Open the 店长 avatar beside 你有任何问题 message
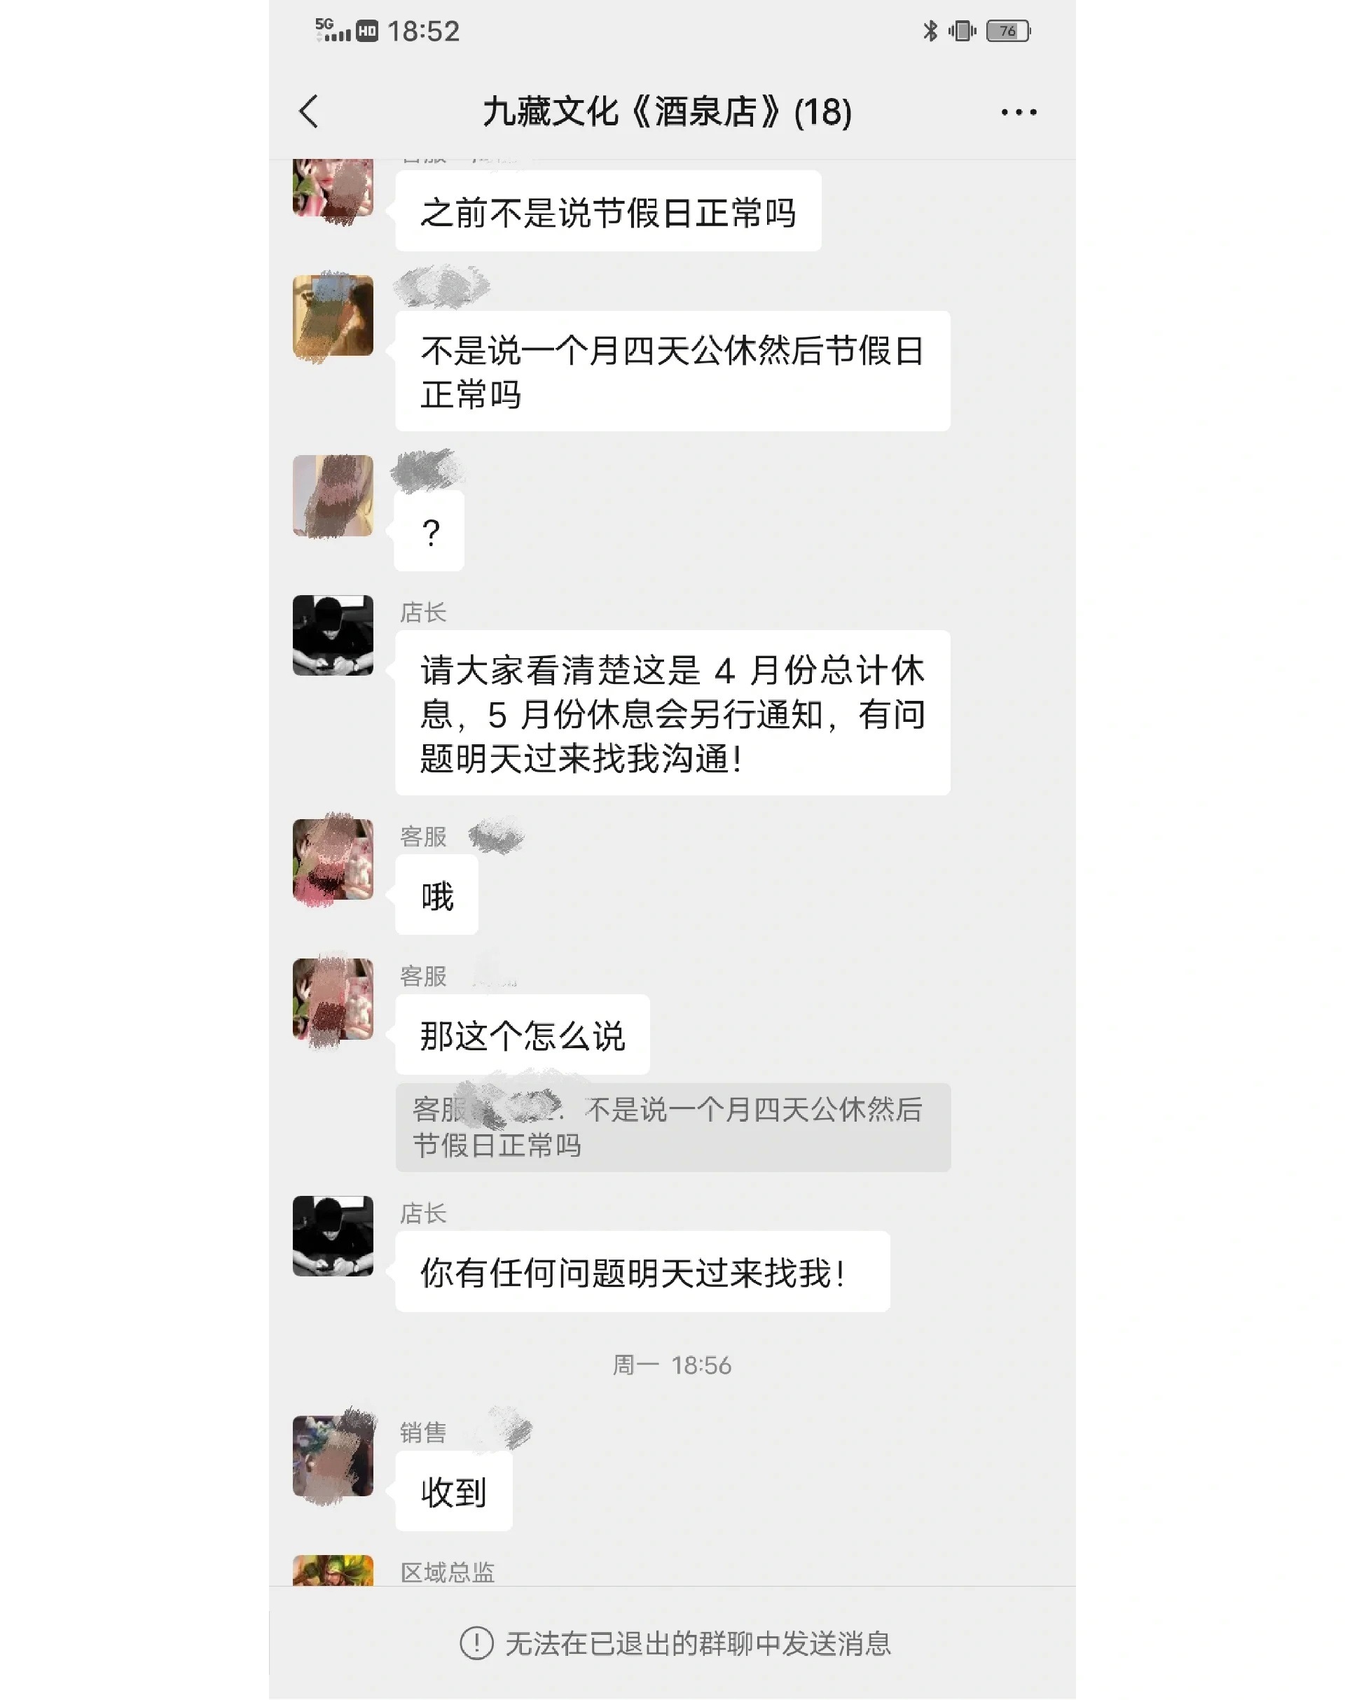This screenshot has height=1700, width=1345. pyautogui.click(x=333, y=1236)
